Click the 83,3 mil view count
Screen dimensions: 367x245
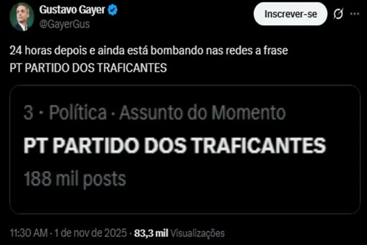tap(151, 233)
